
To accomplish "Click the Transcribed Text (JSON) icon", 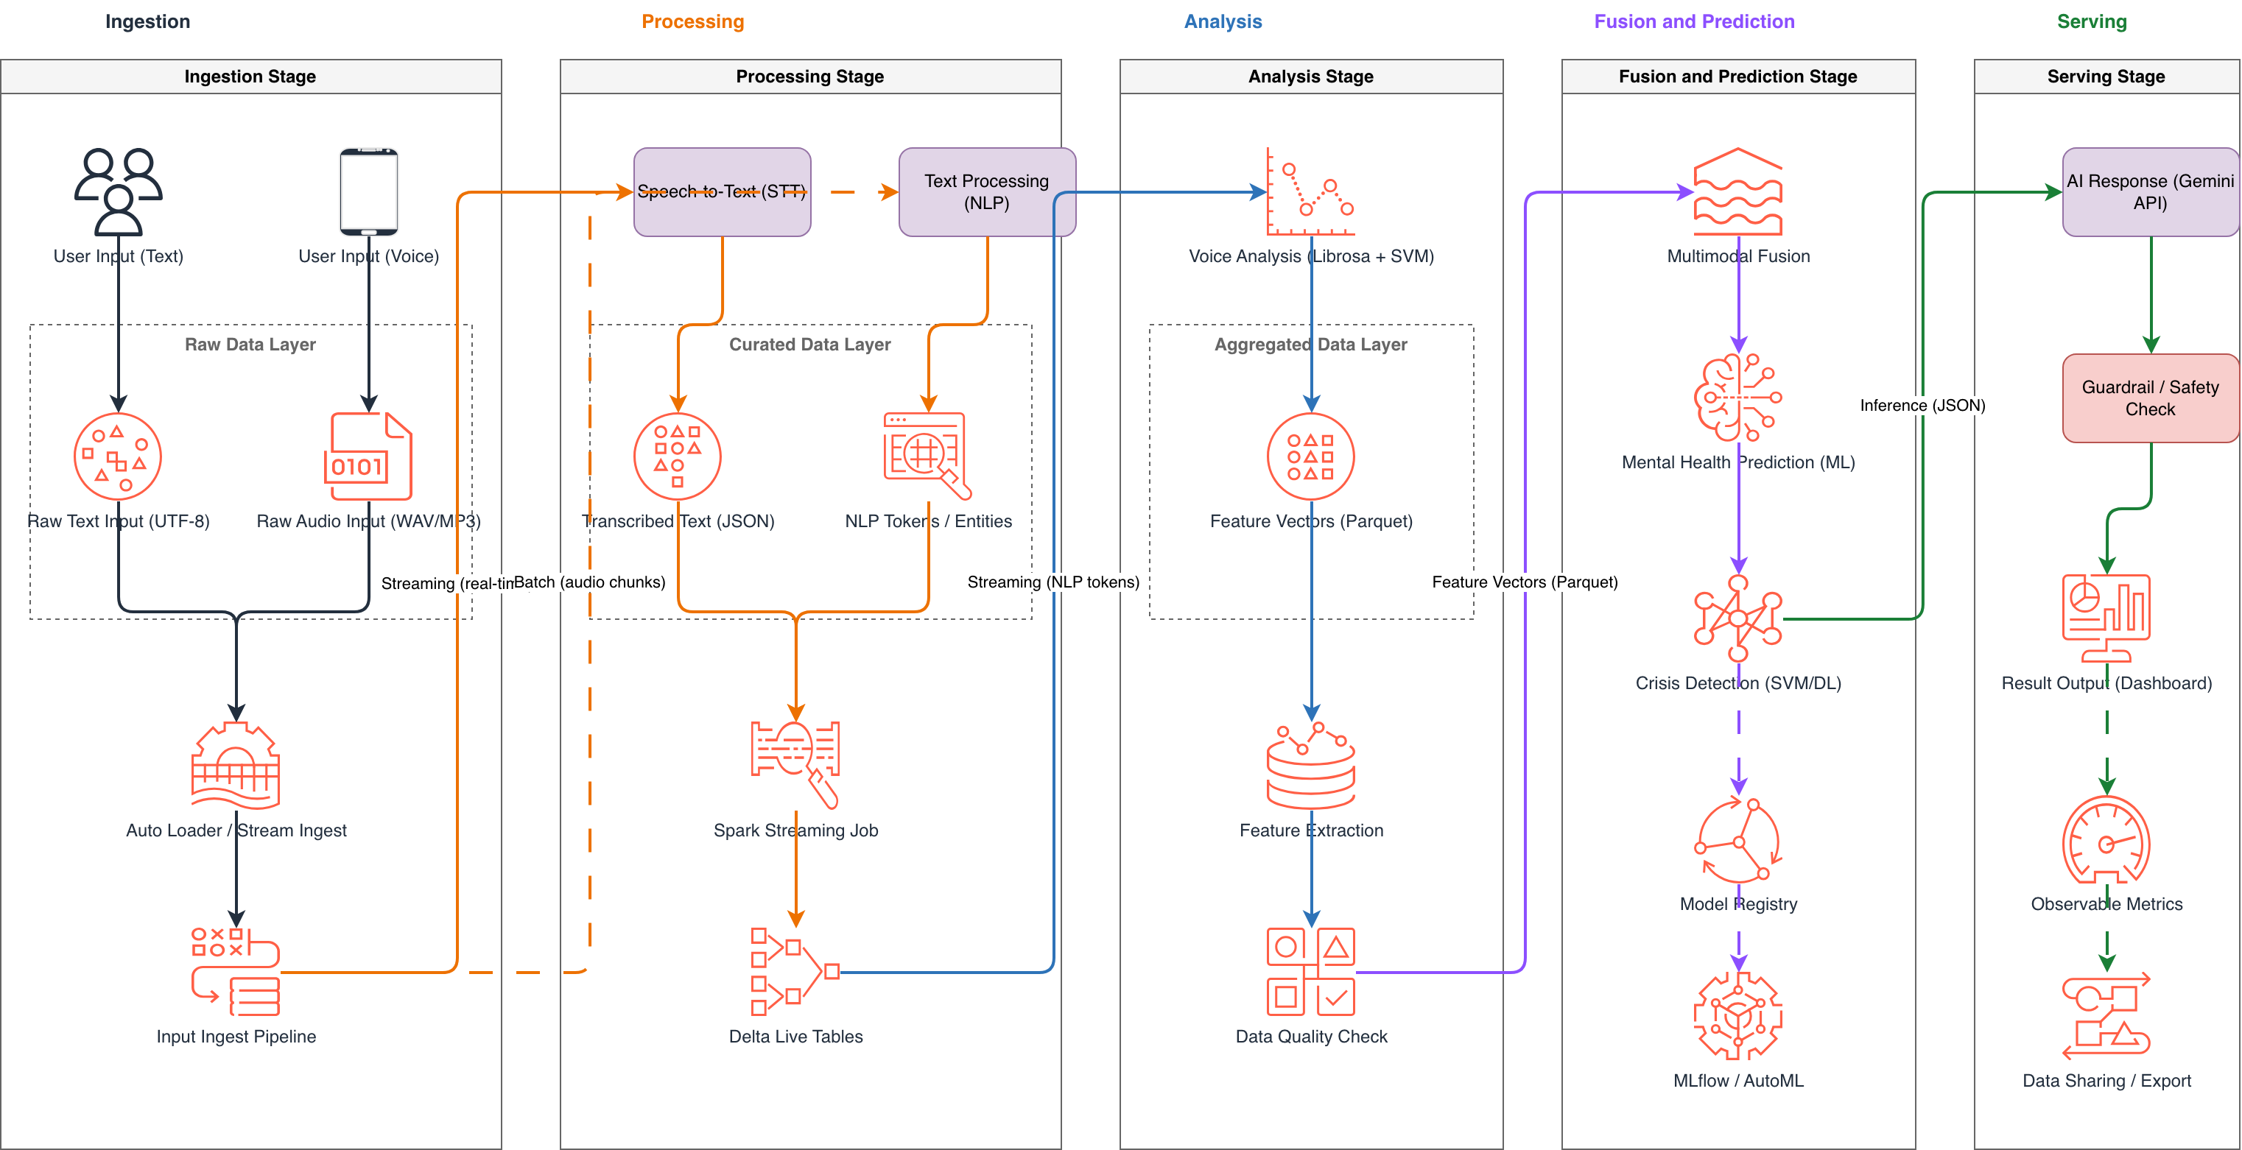I will tap(678, 456).
